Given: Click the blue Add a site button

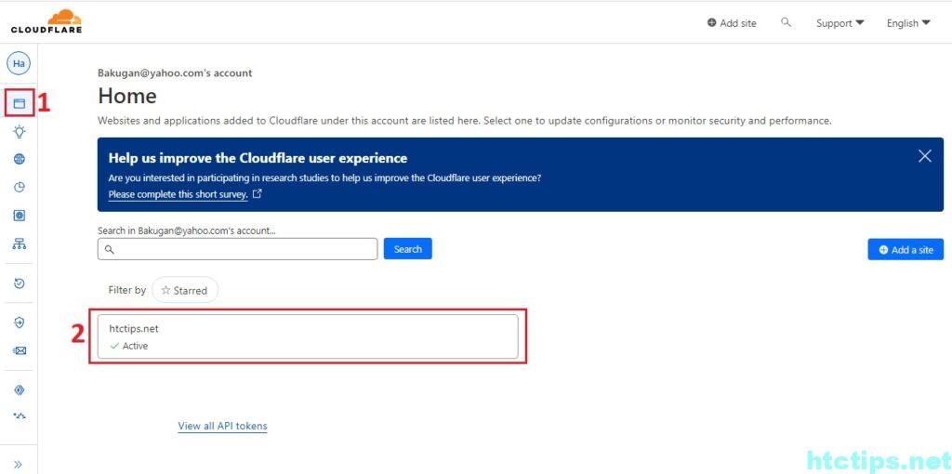Looking at the screenshot, I should (906, 249).
